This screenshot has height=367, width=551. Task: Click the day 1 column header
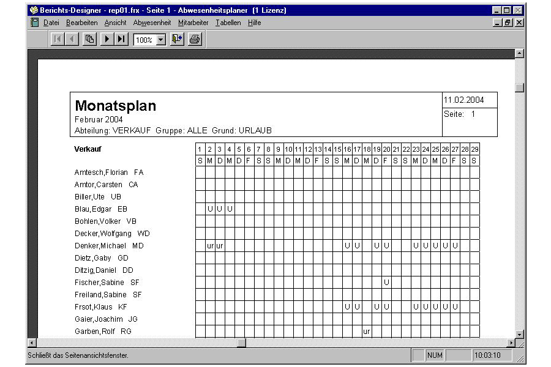200,149
